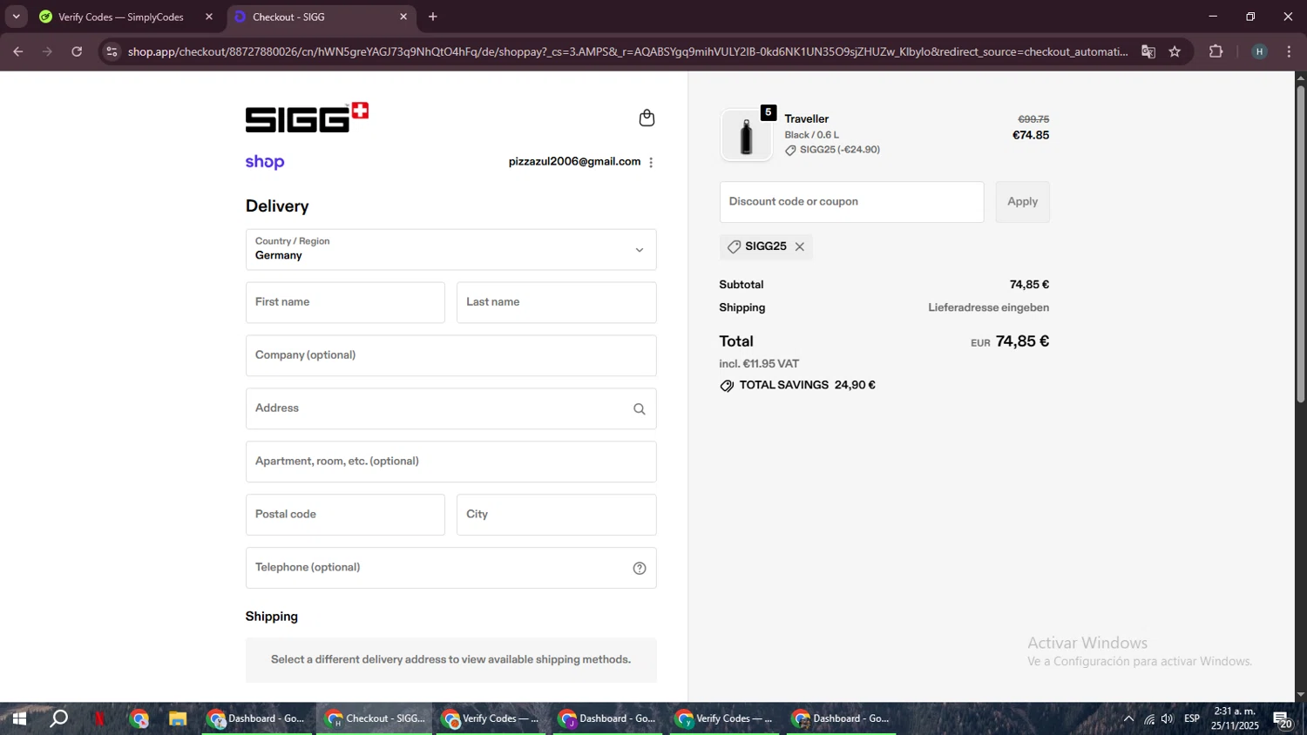Show hidden system tray icons
The image size is (1307, 735).
click(1128, 719)
